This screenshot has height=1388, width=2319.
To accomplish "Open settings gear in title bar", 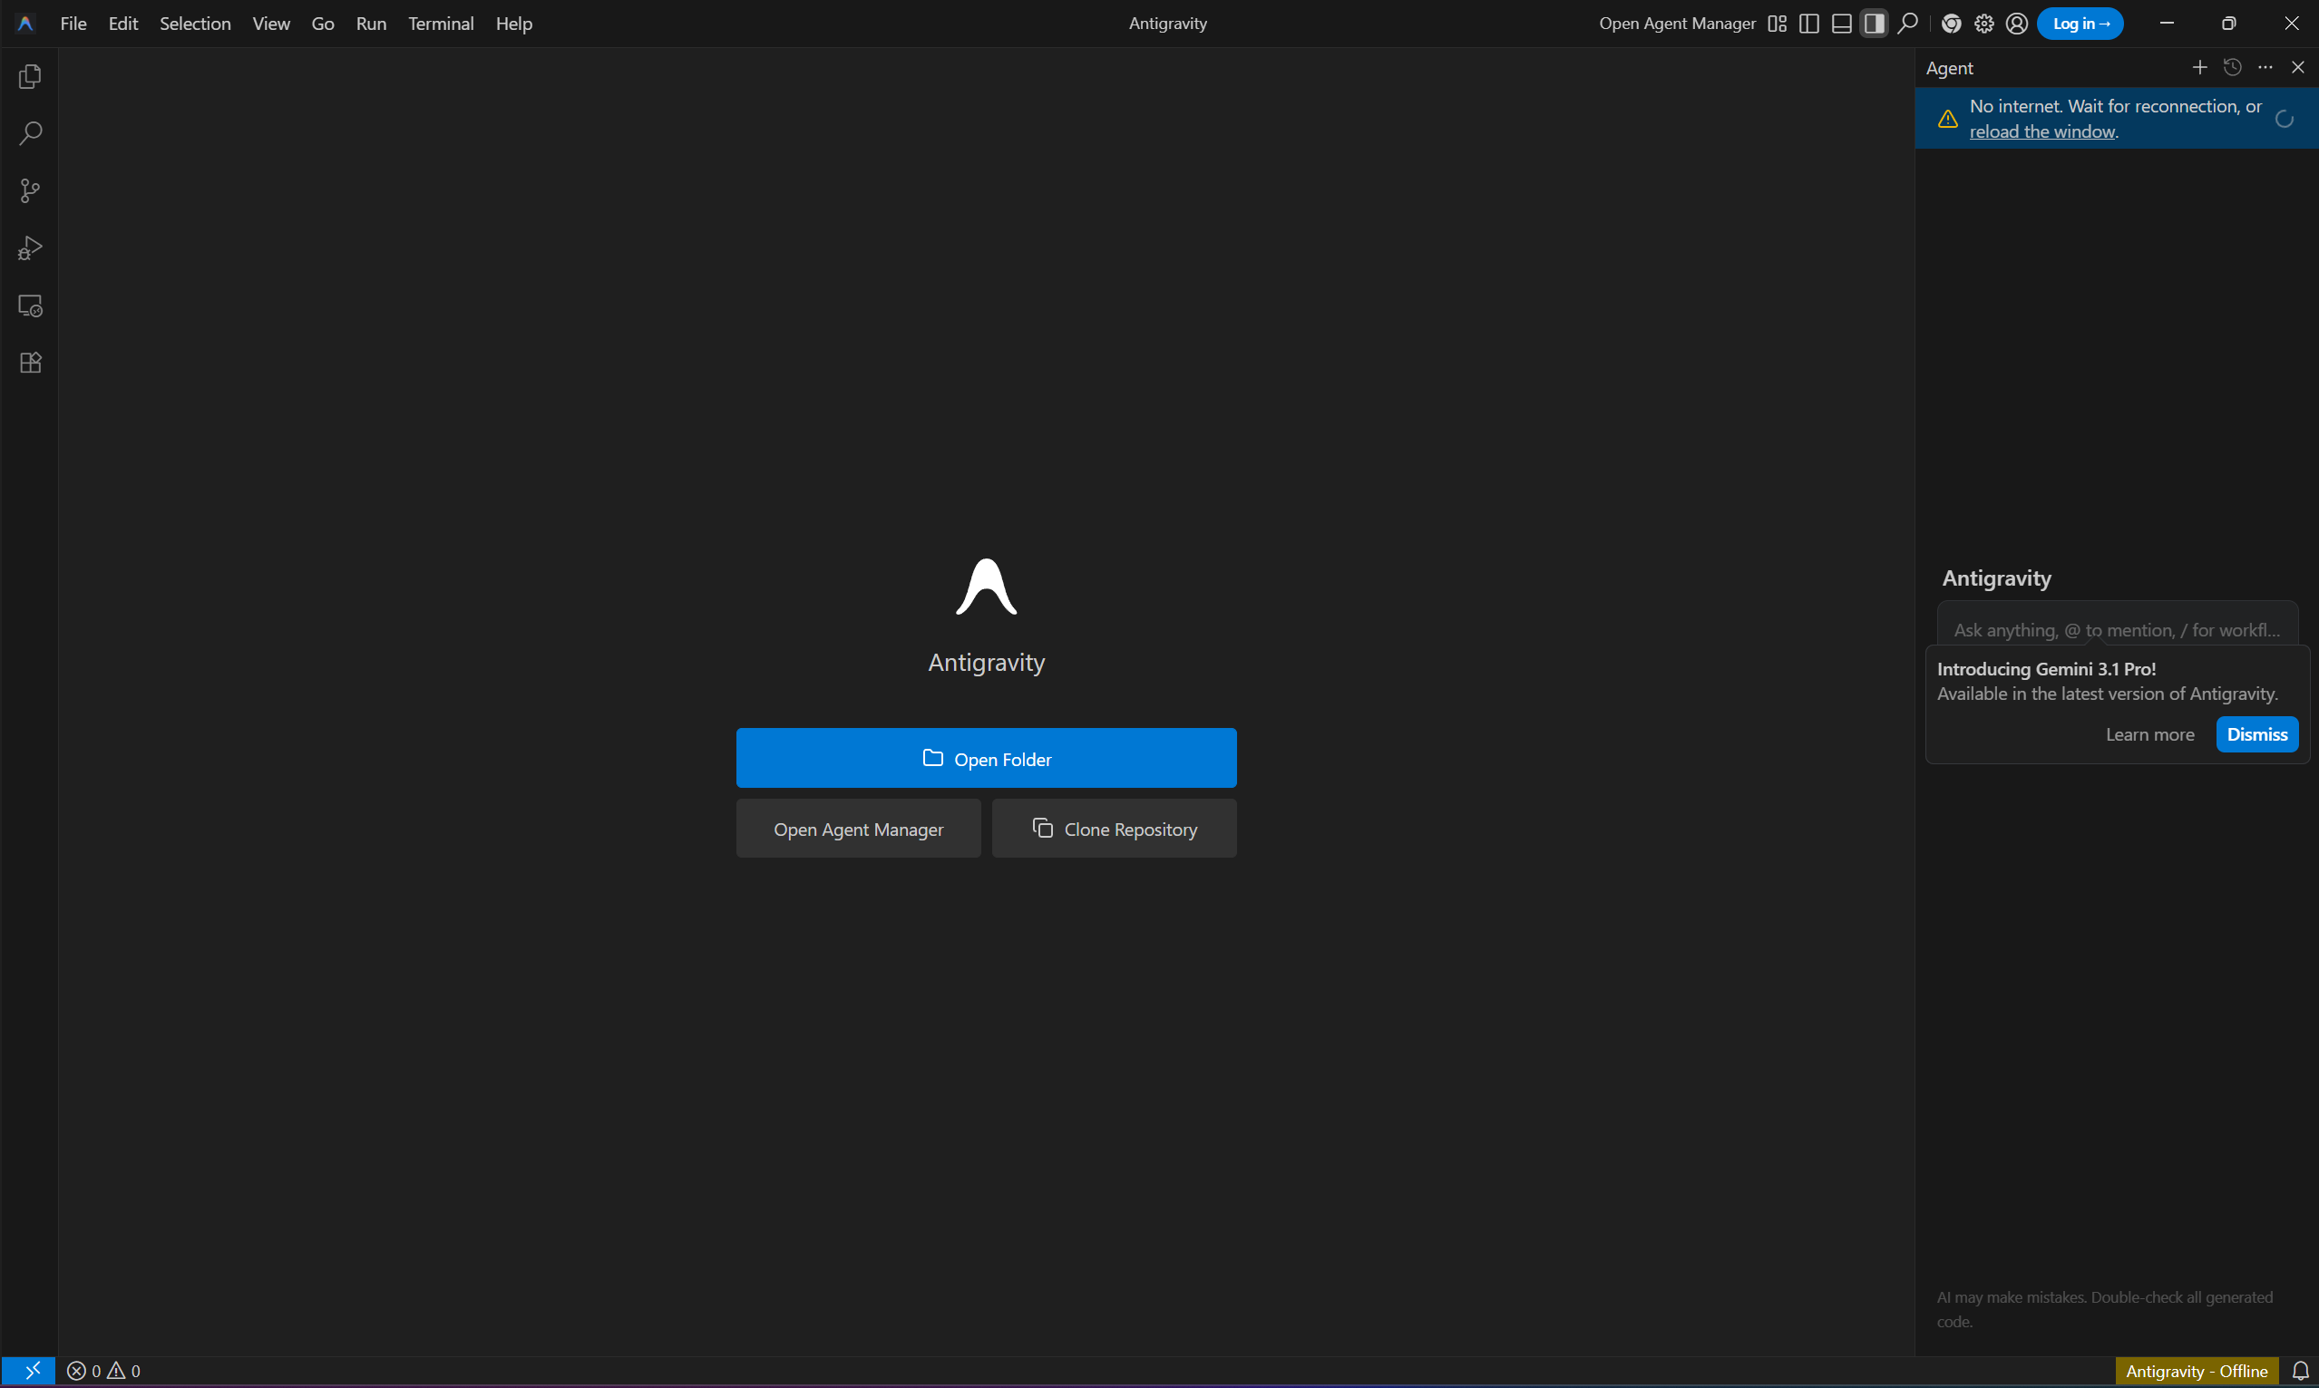I will click(1984, 24).
